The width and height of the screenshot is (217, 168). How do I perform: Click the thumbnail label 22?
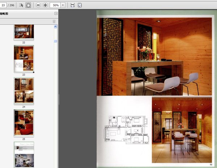point(24,42)
